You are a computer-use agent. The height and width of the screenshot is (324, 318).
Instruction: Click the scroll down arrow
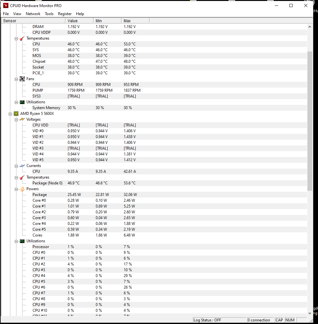310,313
